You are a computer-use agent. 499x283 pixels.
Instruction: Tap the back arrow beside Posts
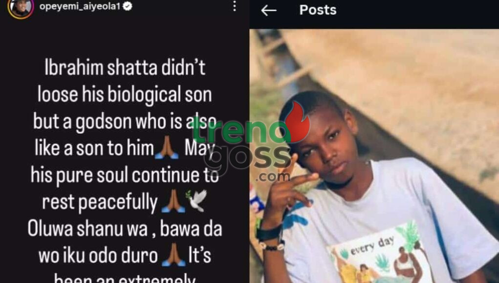tap(269, 10)
